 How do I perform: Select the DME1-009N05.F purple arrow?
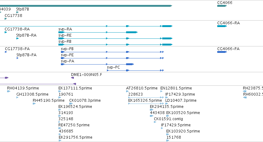point(72,78)
